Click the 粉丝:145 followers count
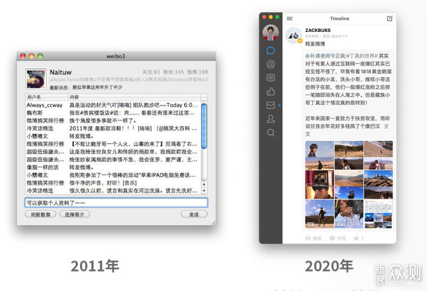This screenshot has height=291, width=427. click(x=173, y=72)
